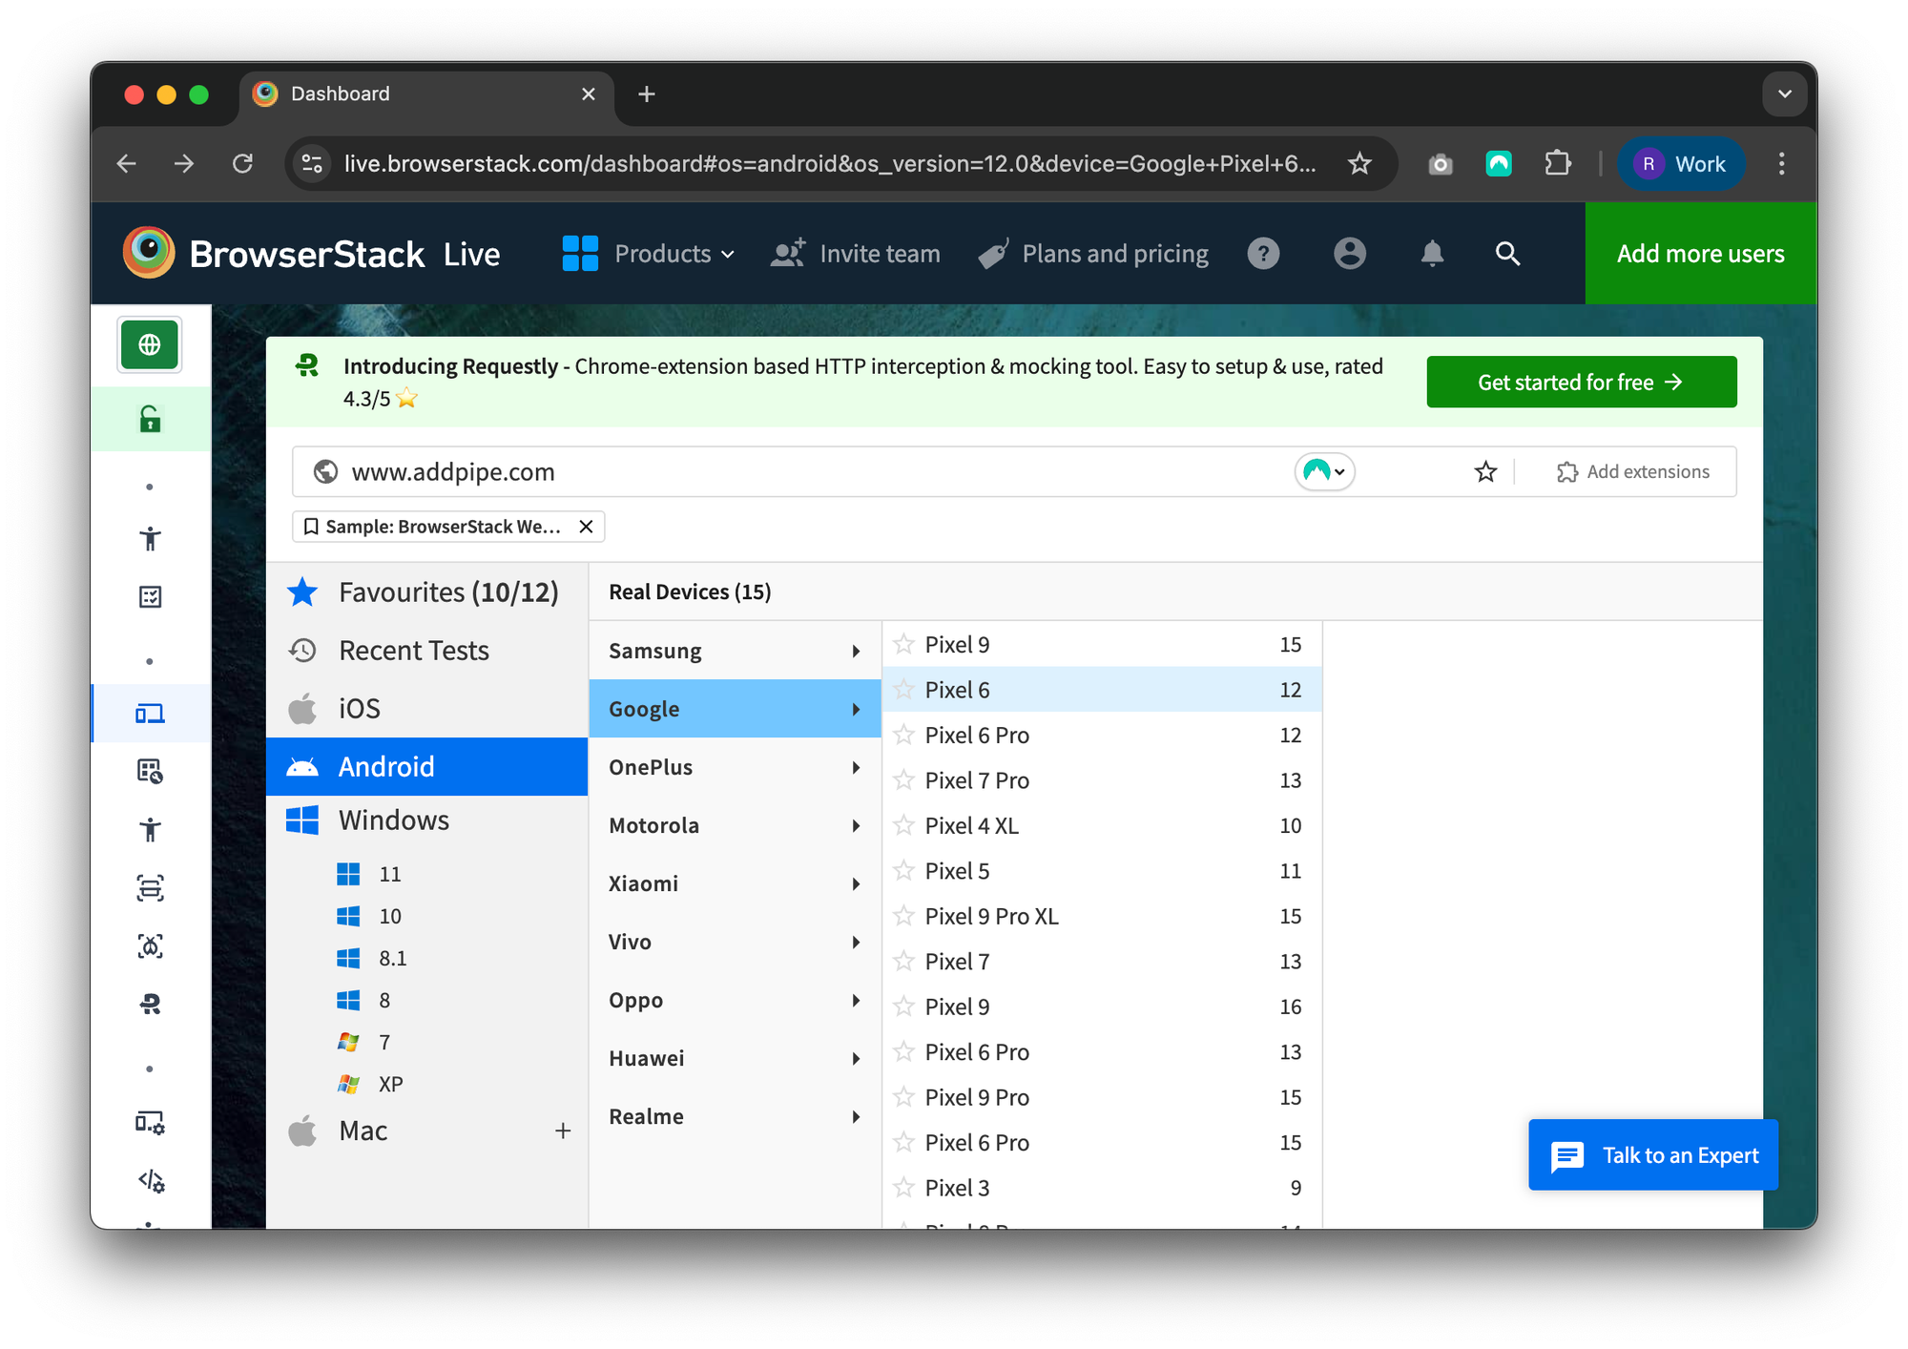Click the search icon in navbar
The width and height of the screenshot is (1908, 1349).
coord(1507,254)
